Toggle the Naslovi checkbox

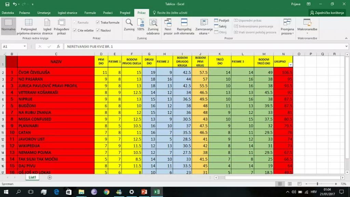click(98, 30)
